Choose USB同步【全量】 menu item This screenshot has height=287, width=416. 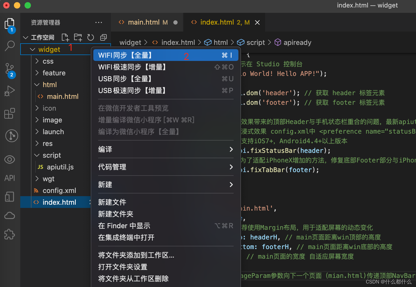[166, 79]
